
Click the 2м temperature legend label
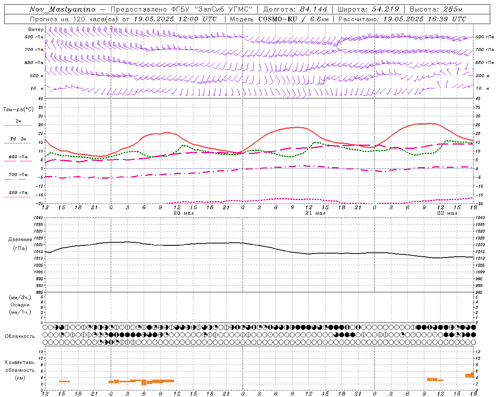coord(18,121)
